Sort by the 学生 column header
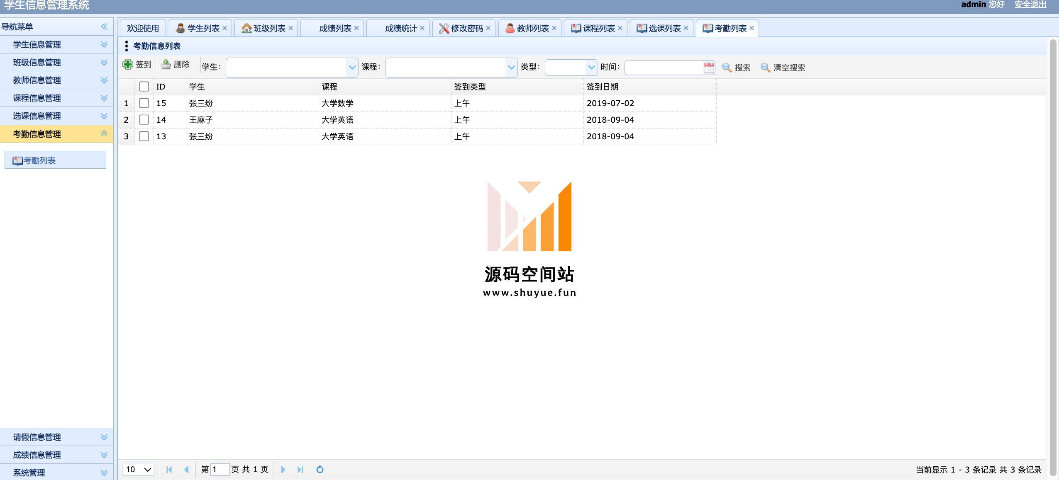Image resolution: width=1059 pixels, height=480 pixels. (x=252, y=87)
